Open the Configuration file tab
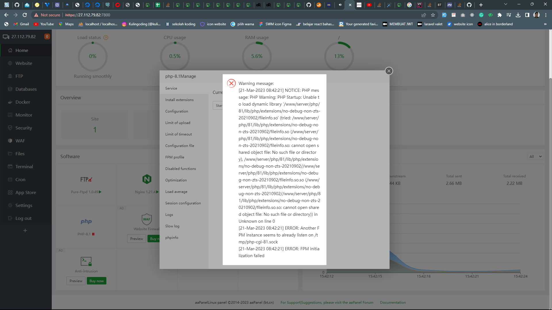 (179, 146)
